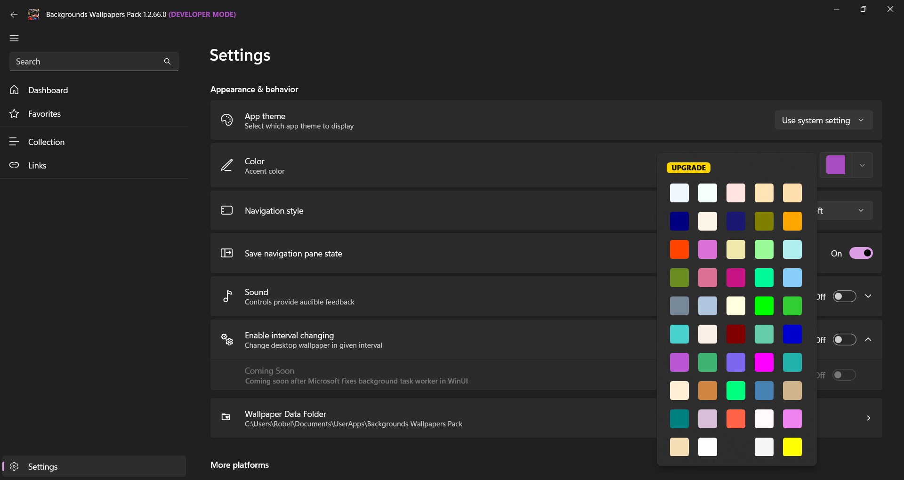Toggle Enable interval changing switch

[844, 340]
